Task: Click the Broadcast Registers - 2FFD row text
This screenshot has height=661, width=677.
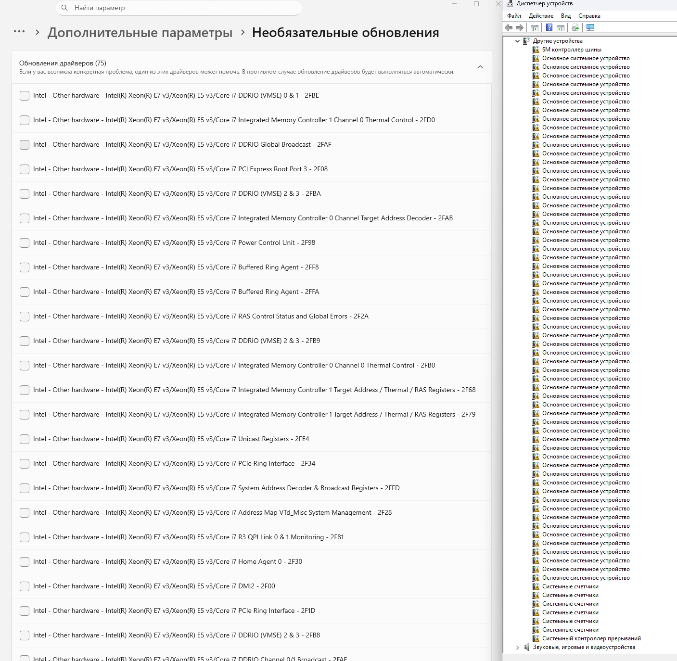Action: point(217,488)
